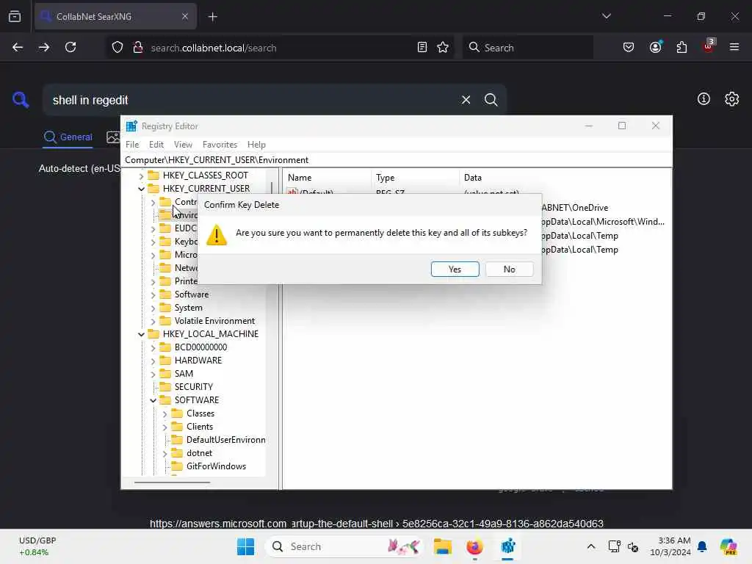
Task: Open Firefox from the taskbar
Action: [474, 546]
